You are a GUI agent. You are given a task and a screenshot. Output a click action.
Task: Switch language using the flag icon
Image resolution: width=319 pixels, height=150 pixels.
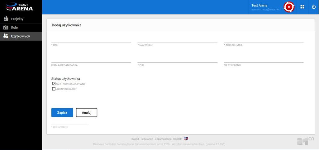(x=186, y=139)
